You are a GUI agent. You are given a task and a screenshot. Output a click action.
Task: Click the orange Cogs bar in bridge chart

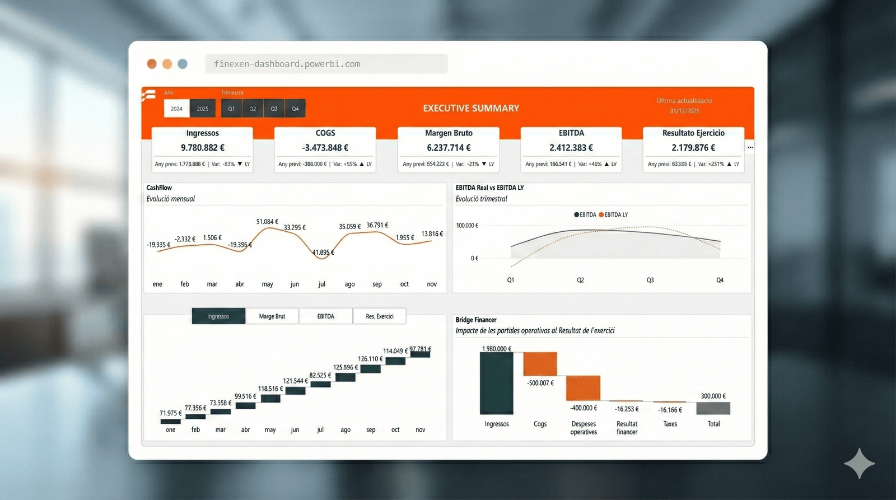[x=540, y=364]
